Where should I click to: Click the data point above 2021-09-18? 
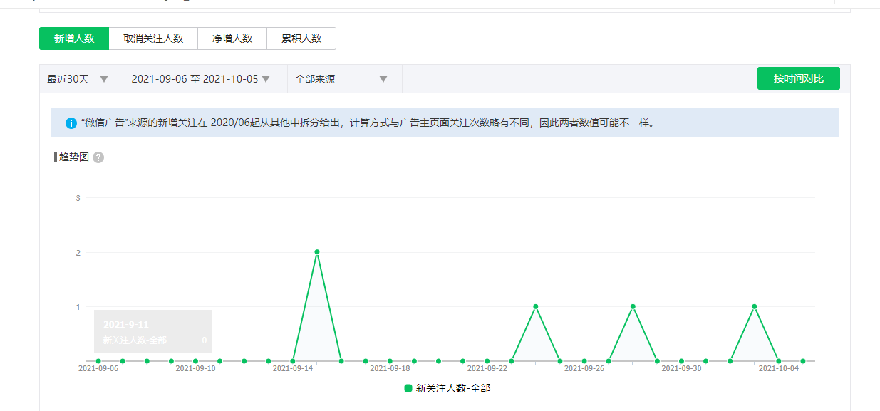click(390, 361)
